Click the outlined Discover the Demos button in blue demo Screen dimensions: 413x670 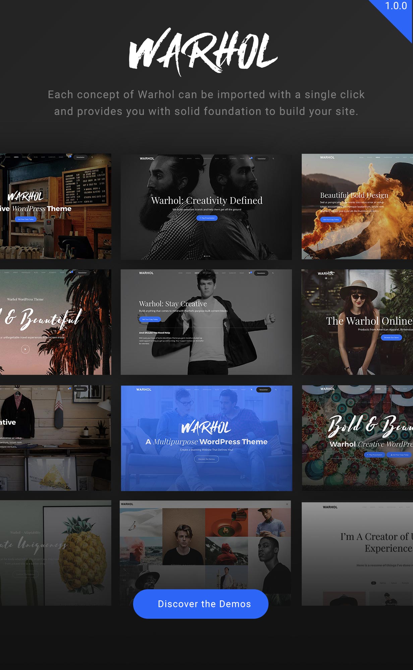[x=206, y=459]
